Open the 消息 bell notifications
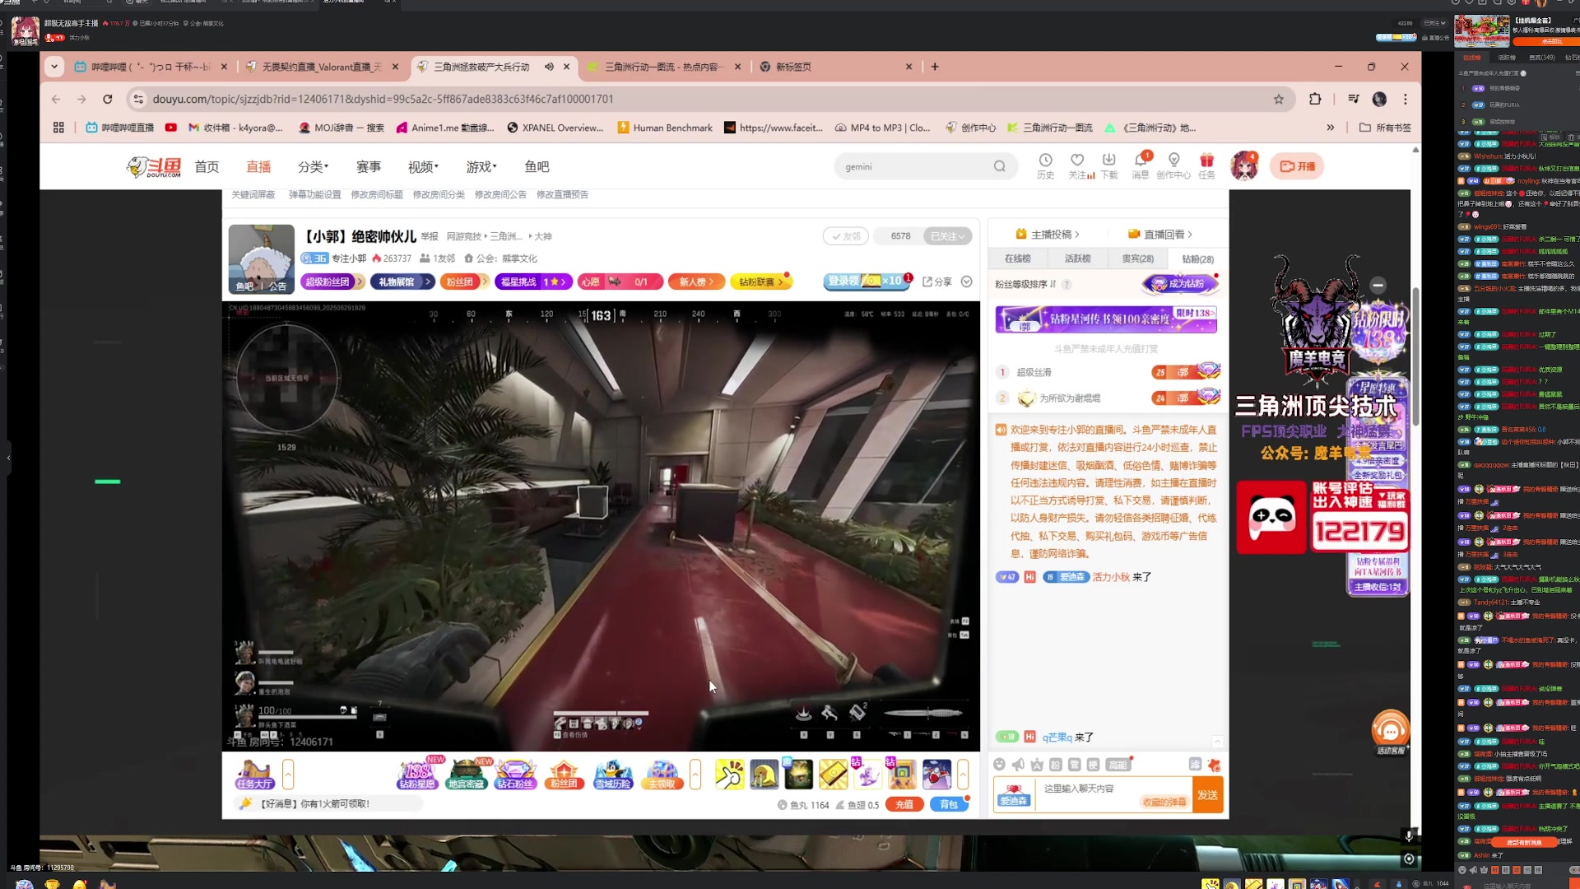The width and height of the screenshot is (1580, 889). click(1141, 165)
